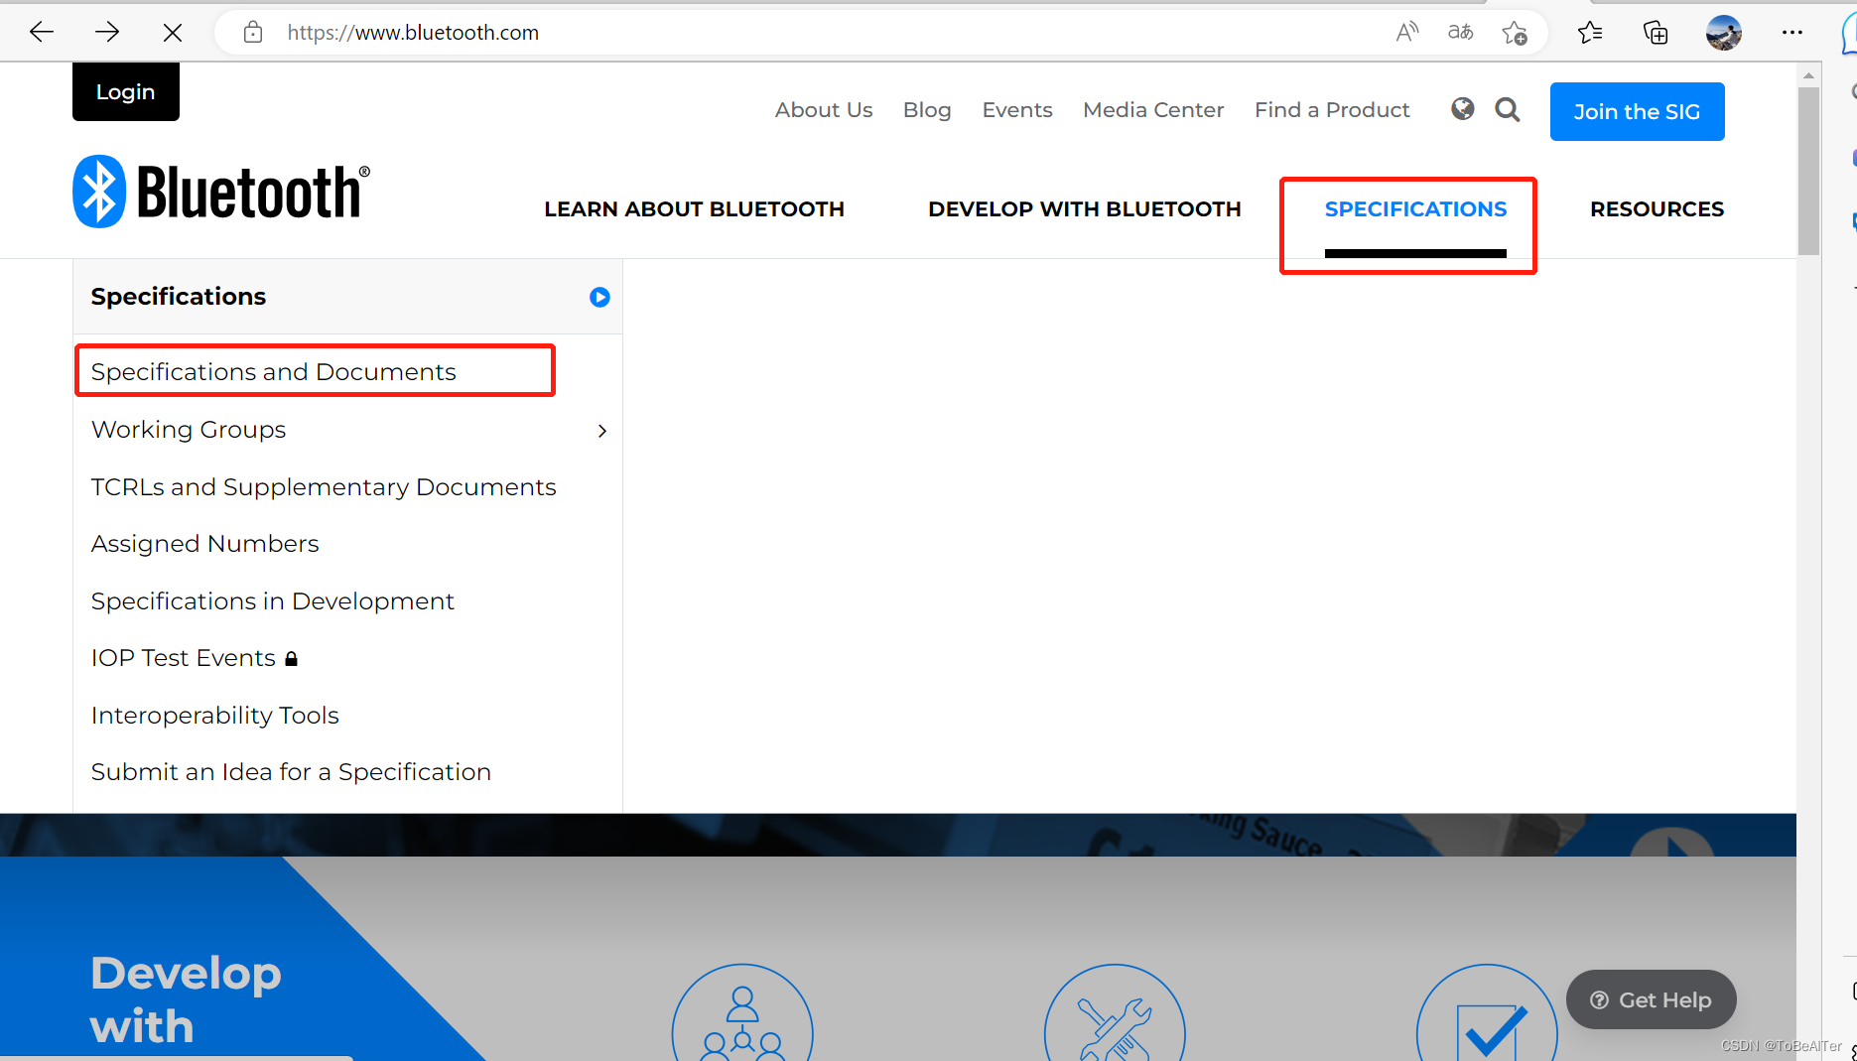The image size is (1857, 1061).
Task: Open Working Groups menu entry
Action: [189, 430]
